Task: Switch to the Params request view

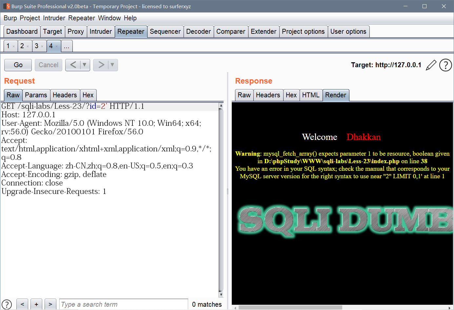Action: coord(36,95)
